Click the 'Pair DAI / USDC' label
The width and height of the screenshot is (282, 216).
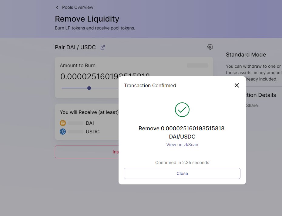75,47
